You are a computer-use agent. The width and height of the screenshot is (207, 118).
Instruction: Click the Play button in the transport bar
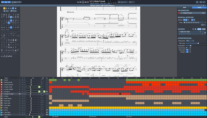84,2
